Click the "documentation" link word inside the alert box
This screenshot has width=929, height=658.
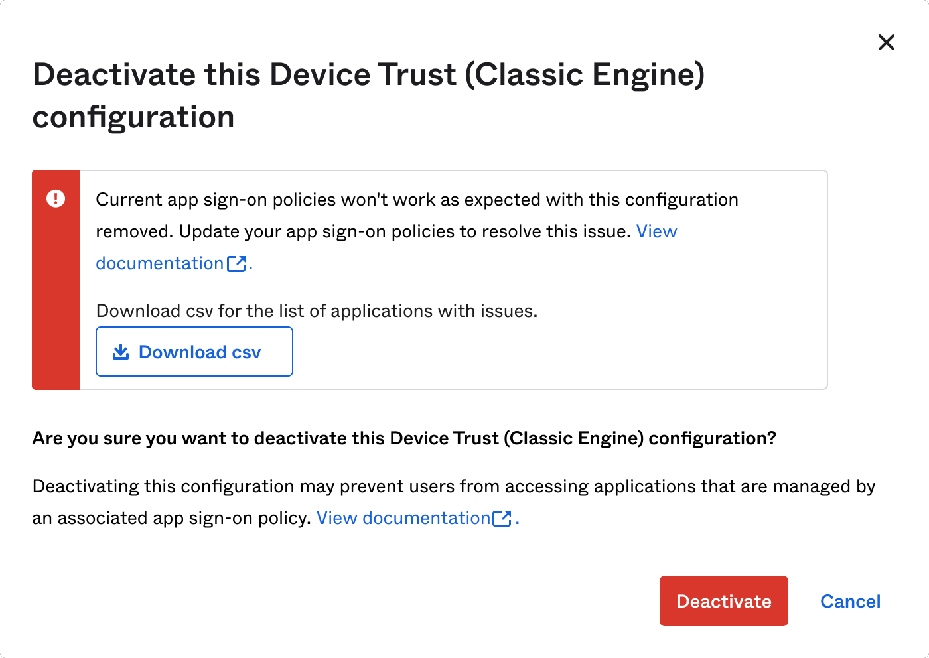(159, 263)
